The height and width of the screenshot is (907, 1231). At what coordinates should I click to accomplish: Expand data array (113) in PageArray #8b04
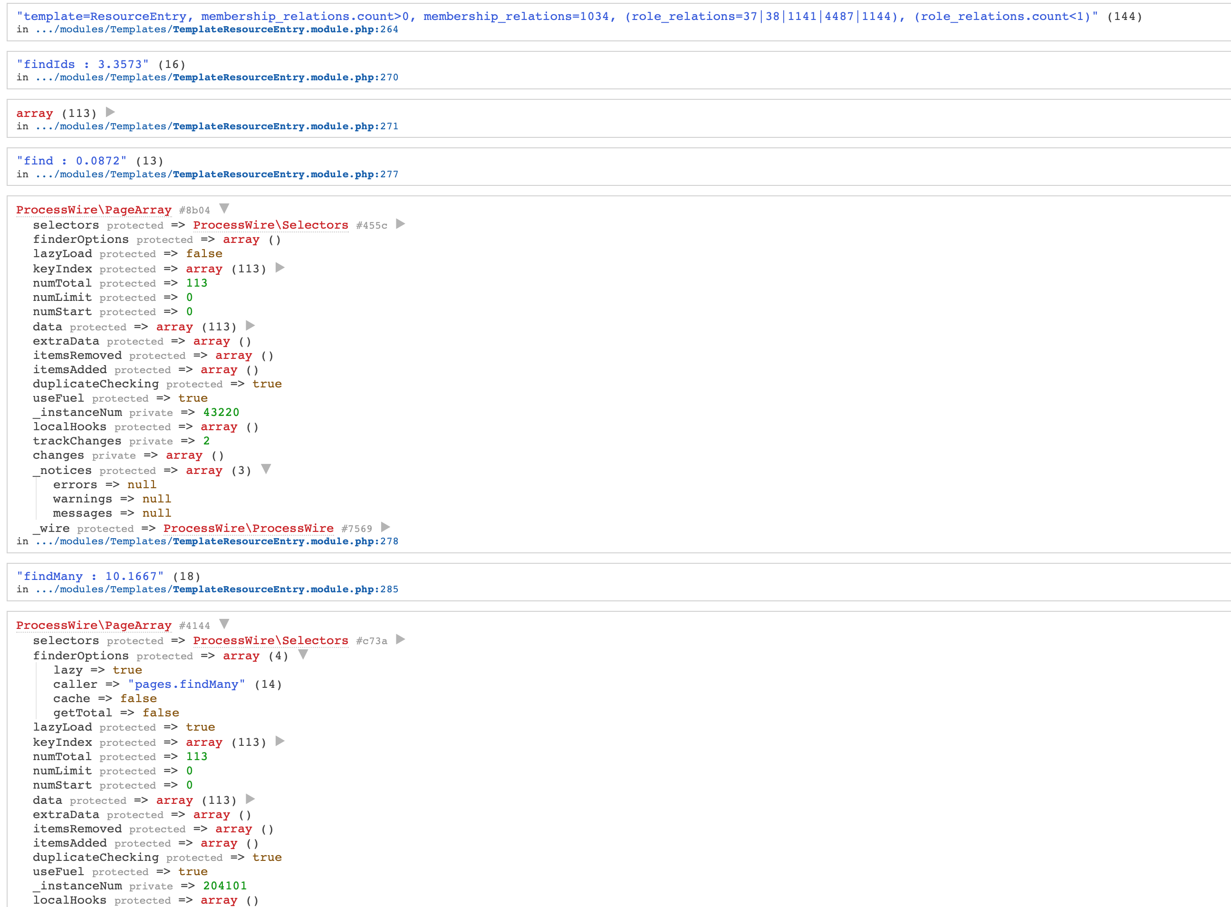250,326
